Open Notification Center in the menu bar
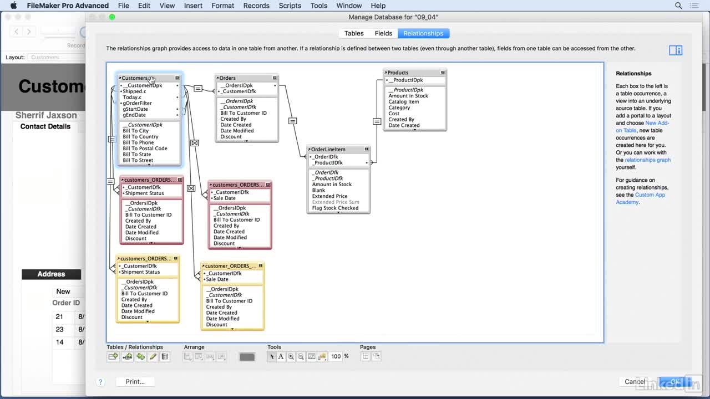Viewport: 710px width, 399px height. tap(695, 6)
